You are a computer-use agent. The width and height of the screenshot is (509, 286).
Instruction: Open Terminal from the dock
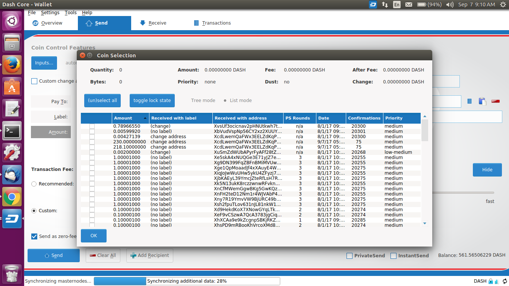click(x=12, y=131)
